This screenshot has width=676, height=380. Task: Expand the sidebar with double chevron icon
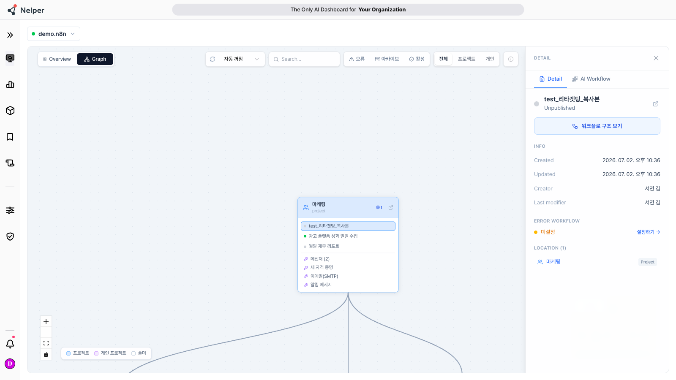(10, 35)
